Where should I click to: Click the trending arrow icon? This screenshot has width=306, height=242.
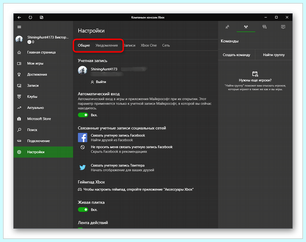(x=19, y=107)
